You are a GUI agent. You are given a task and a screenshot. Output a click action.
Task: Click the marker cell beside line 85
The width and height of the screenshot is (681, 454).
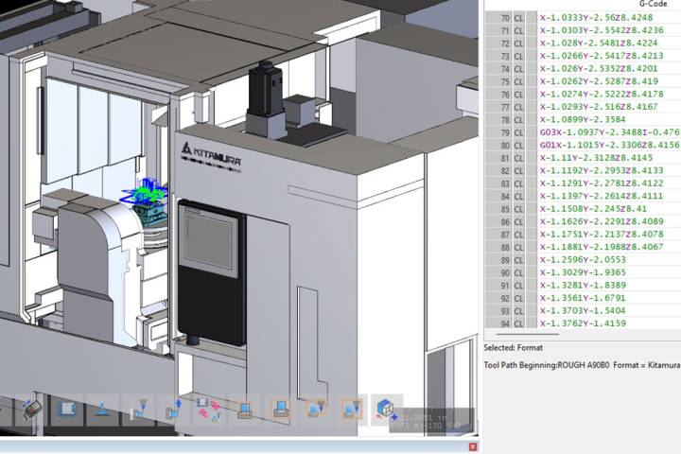tap(532, 208)
